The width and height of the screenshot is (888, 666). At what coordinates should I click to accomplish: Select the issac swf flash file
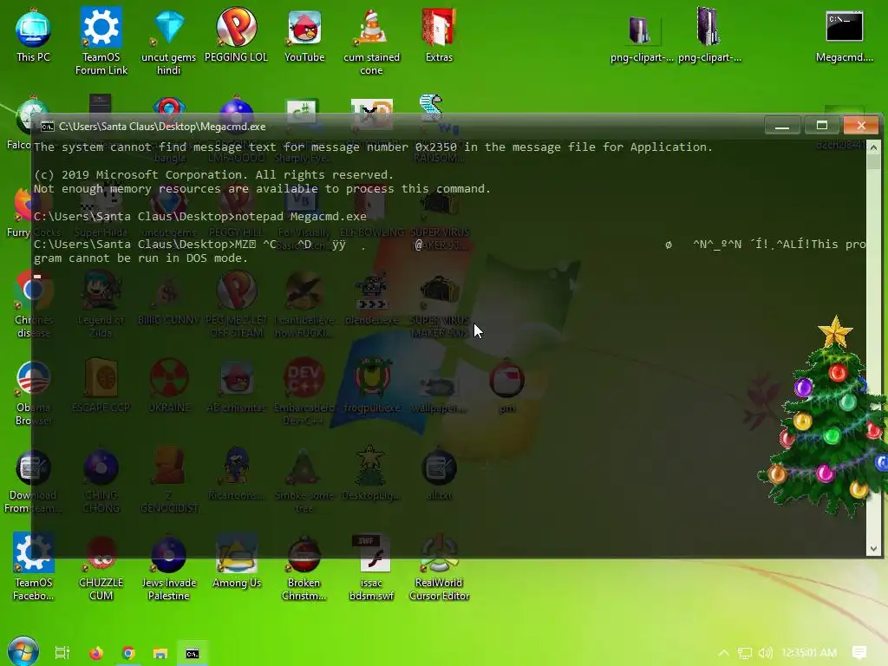(371, 566)
